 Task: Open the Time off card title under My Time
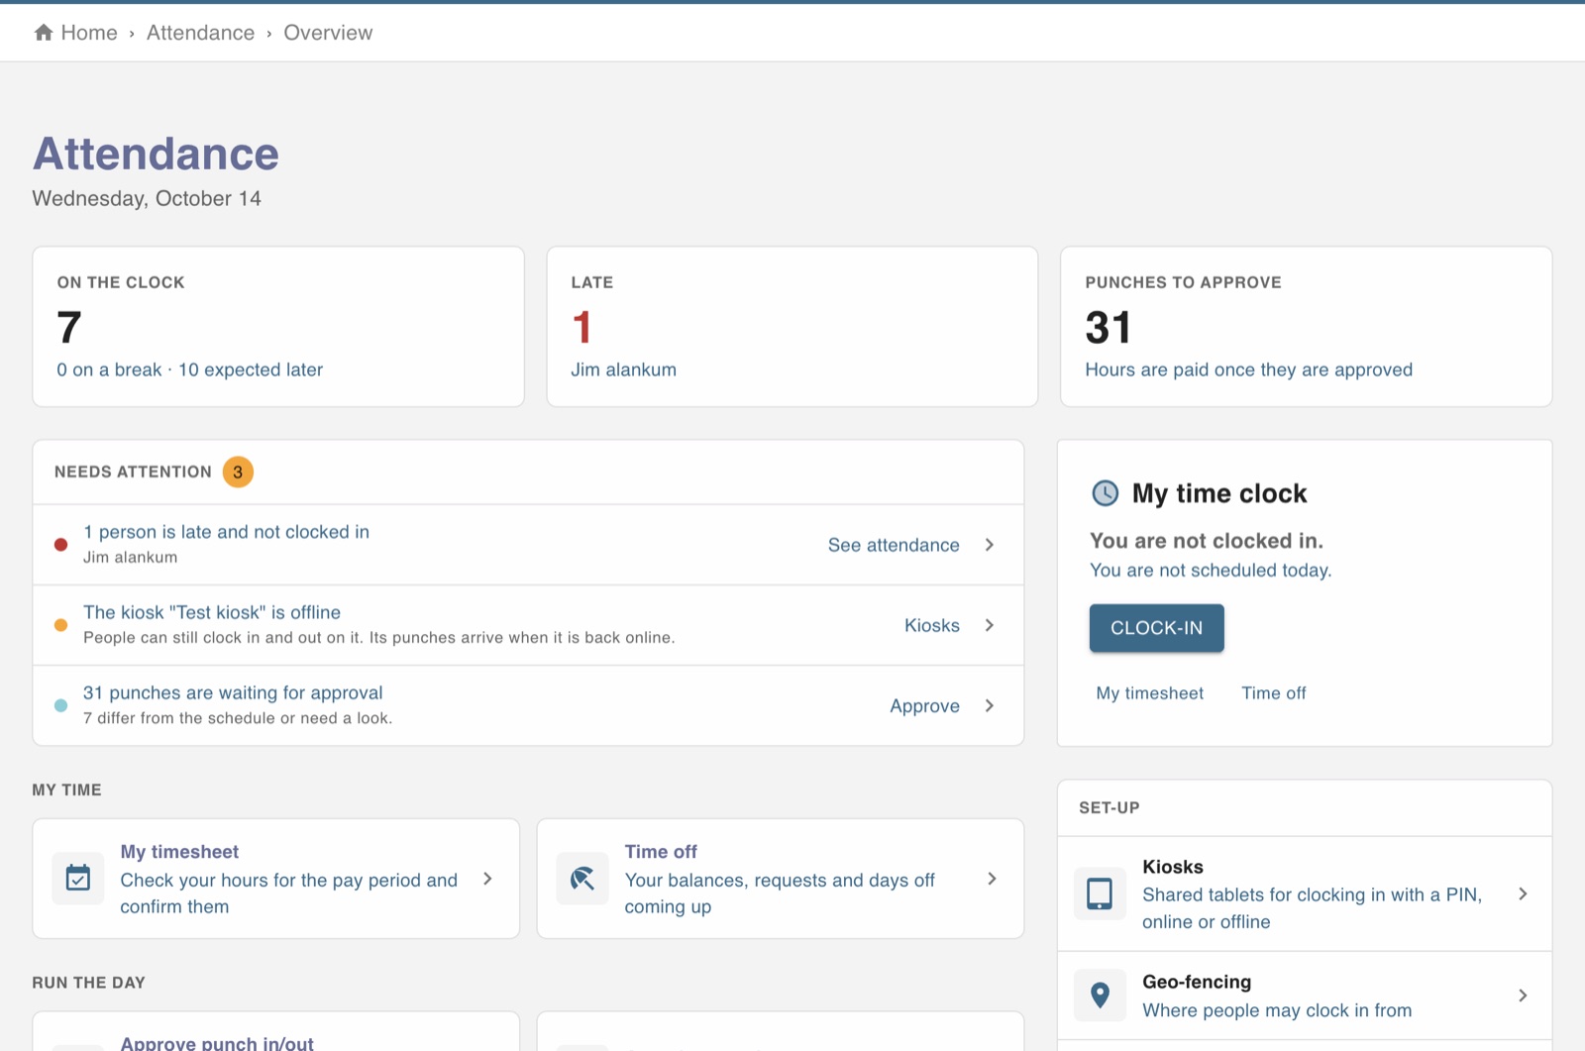[661, 852]
